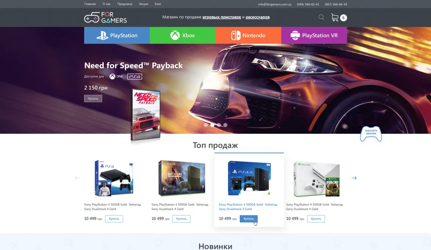The width and height of the screenshot is (431, 250).
Task: Open the Xbox category tab
Action: [x=182, y=35]
